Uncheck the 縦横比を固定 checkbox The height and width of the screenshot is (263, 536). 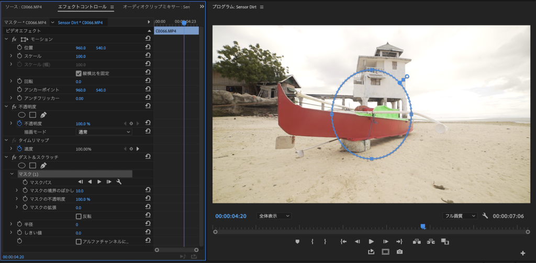(79, 73)
